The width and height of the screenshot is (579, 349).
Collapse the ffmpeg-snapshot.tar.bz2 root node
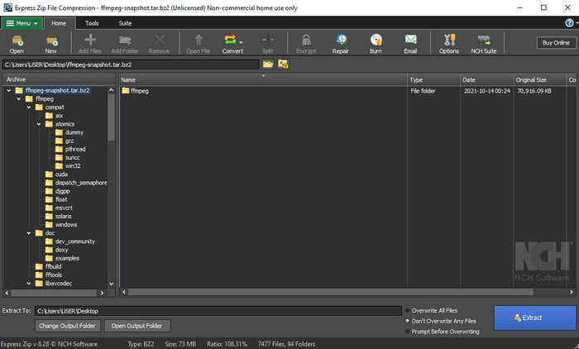9,90
